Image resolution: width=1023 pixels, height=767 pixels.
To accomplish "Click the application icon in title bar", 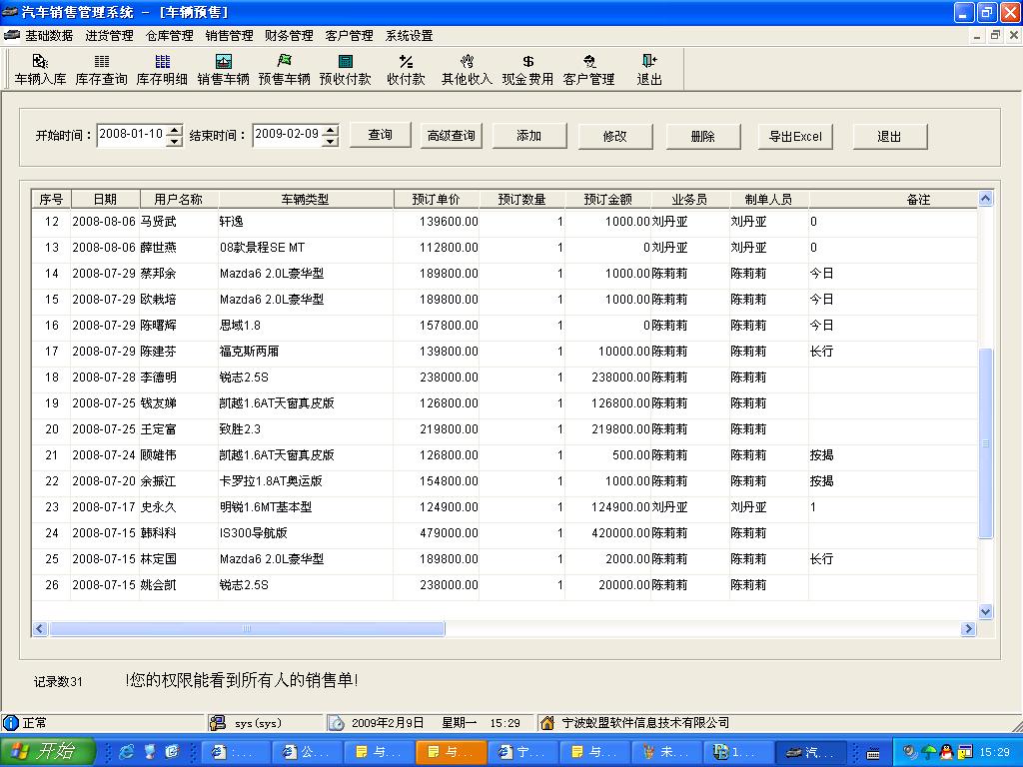I will tap(10, 12).
